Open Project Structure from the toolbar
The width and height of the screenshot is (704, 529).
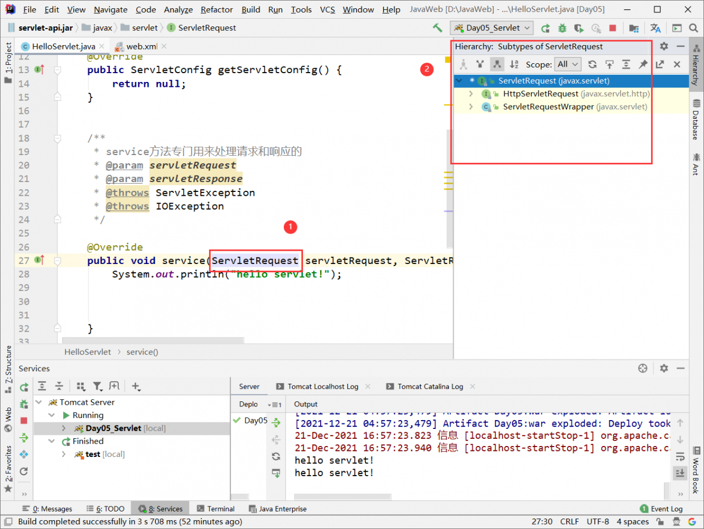634,28
